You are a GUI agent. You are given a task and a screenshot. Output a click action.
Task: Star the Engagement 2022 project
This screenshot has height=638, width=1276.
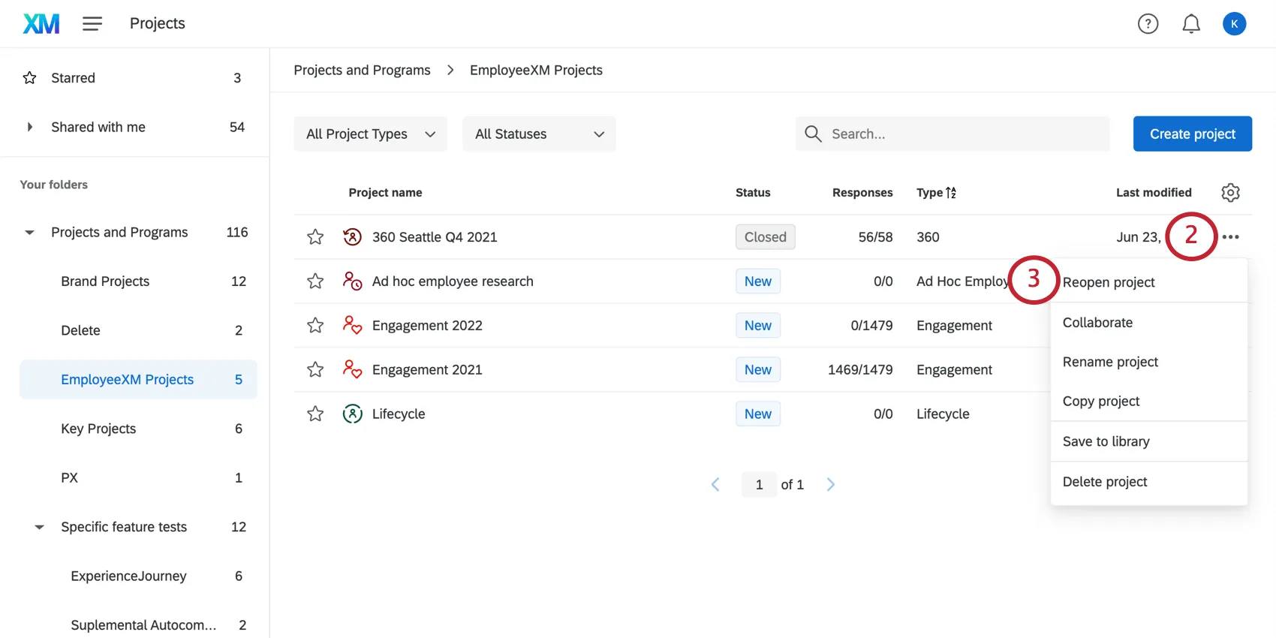point(315,326)
